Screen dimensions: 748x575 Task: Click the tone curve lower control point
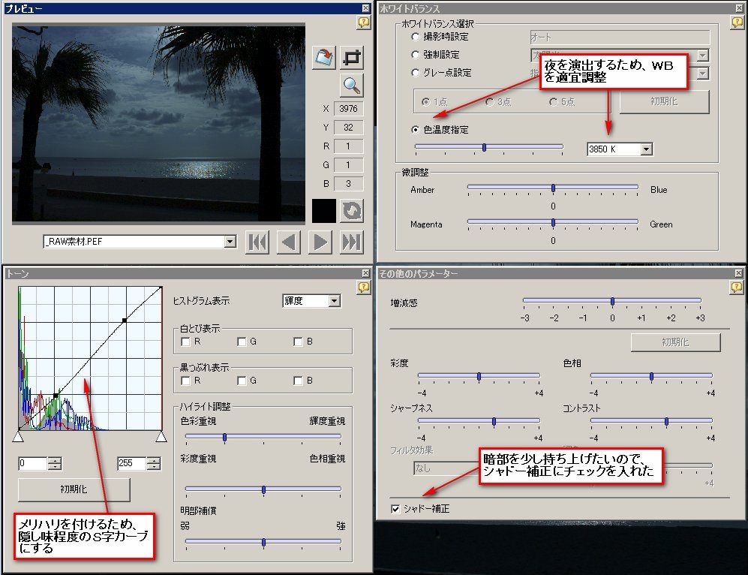56,396
